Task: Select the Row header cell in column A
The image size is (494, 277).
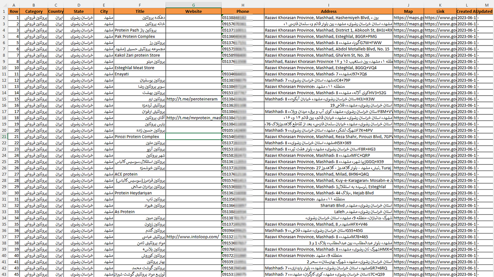Action: (14, 11)
